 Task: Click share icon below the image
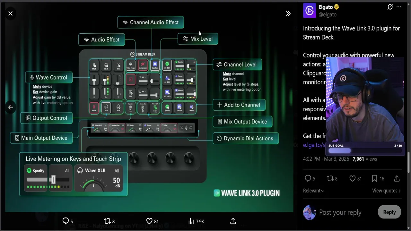click(x=233, y=221)
